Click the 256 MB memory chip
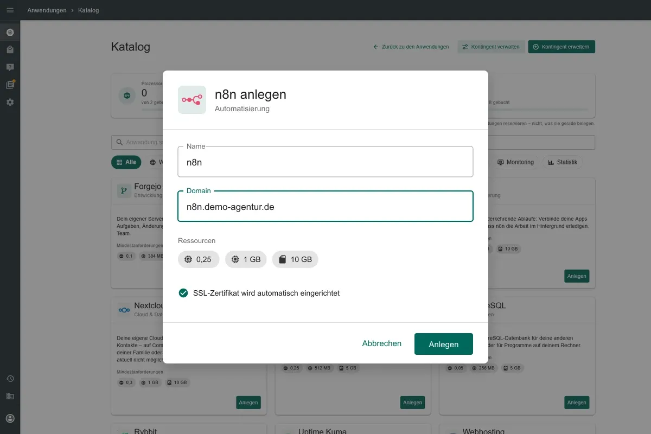Image resolution: width=651 pixels, height=434 pixels. pos(483,368)
